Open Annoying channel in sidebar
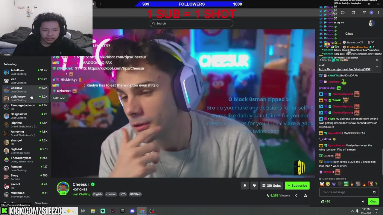This screenshot has width=383, height=215. click(25, 133)
